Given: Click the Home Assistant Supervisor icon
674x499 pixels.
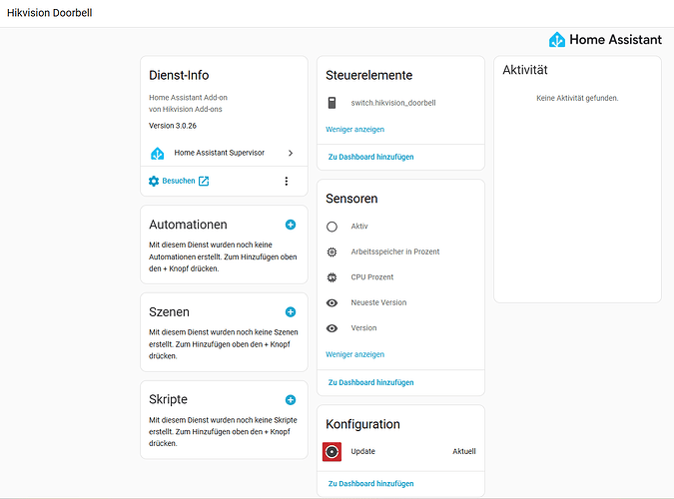Looking at the screenshot, I should click(158, 153).
